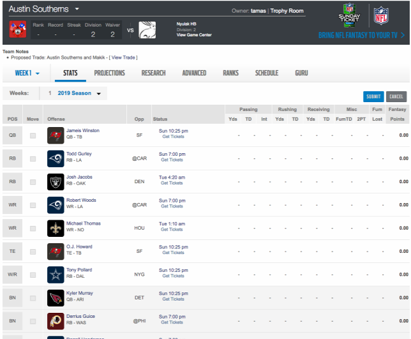Click the Austin Southerns team logo
Image resolution: width=411 pixels, height=339 pixels.
pos(18,29)
